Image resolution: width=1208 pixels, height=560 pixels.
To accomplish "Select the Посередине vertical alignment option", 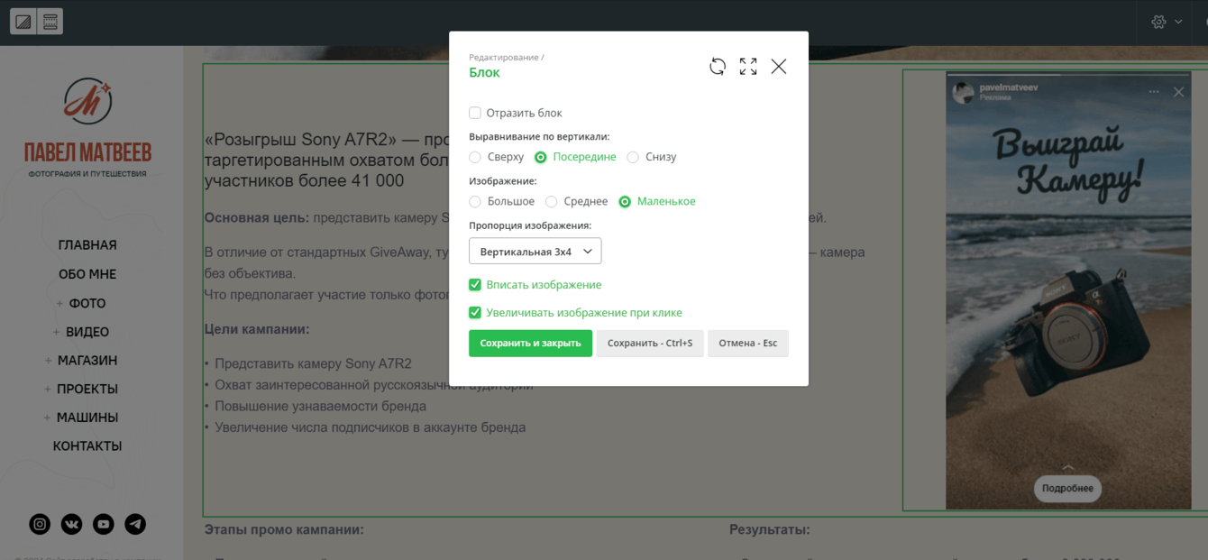I will pyautogui.click(x=541, y=157).
